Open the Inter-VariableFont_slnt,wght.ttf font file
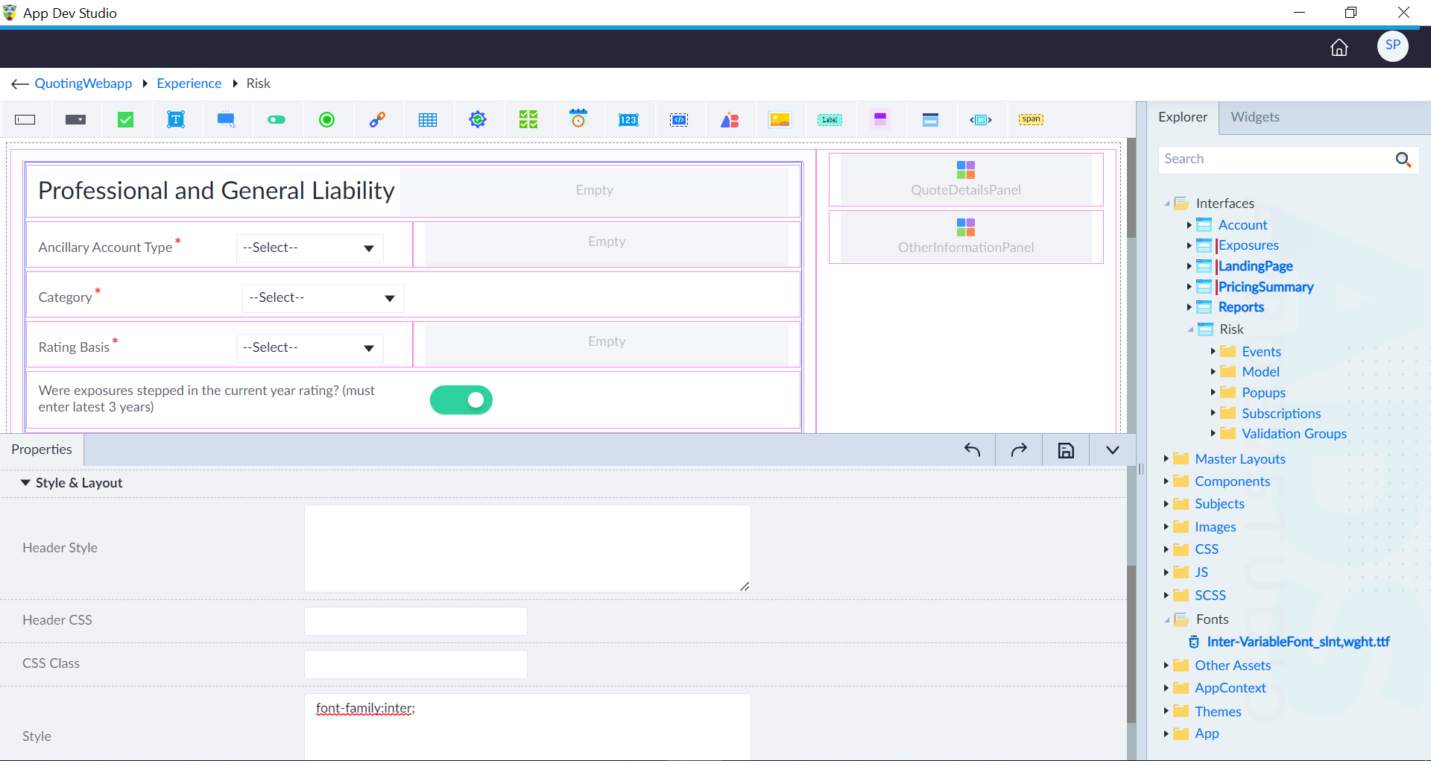The image size is (1431, 761). point(1298,642)
